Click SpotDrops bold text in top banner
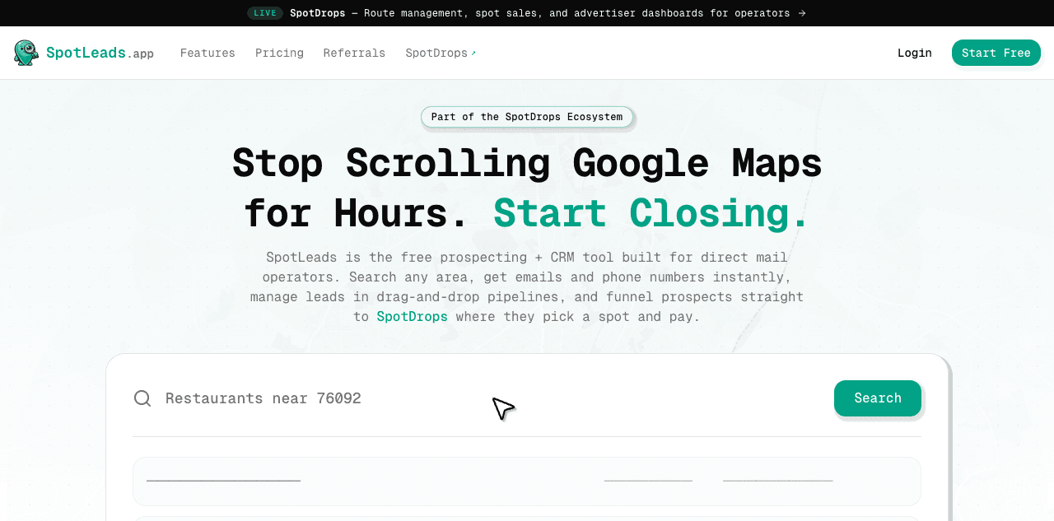 (317, 12)
